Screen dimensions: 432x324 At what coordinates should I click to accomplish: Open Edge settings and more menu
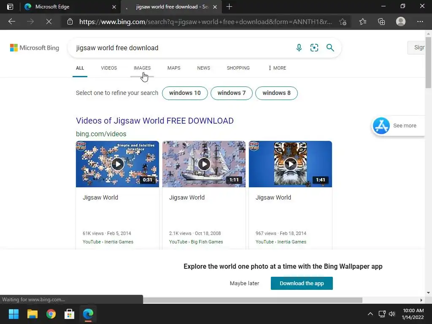(x=420, y=22)
